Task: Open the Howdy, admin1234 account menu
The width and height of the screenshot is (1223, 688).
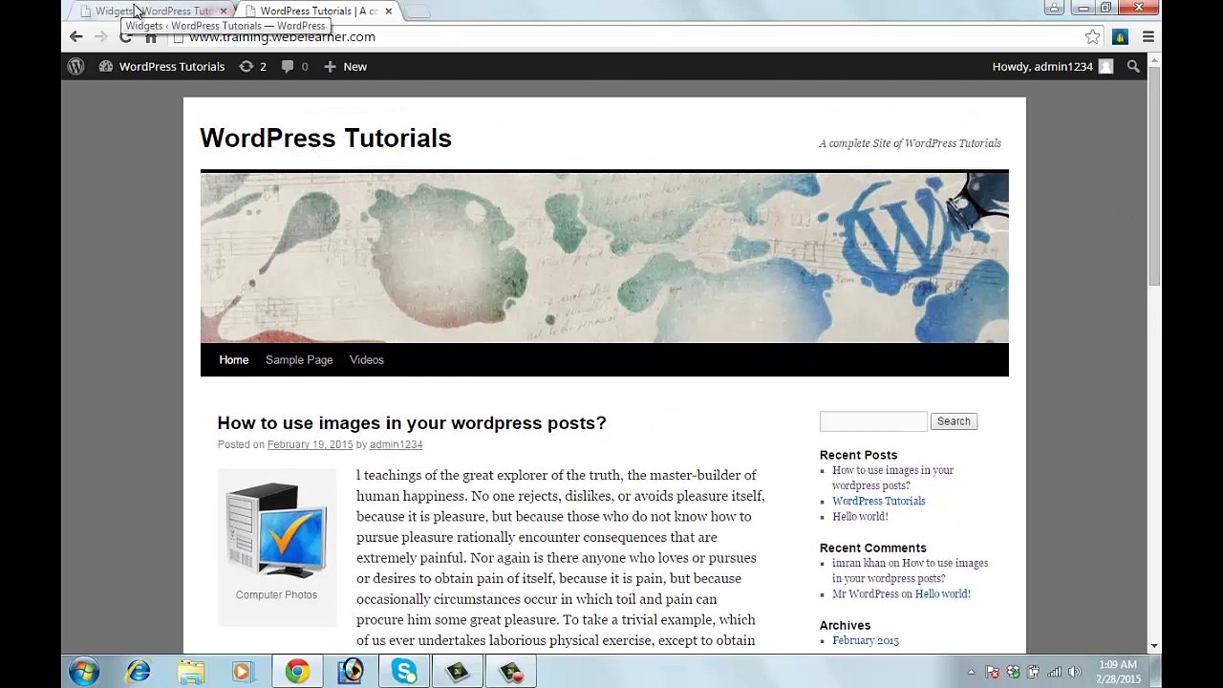Action: 1052,66
